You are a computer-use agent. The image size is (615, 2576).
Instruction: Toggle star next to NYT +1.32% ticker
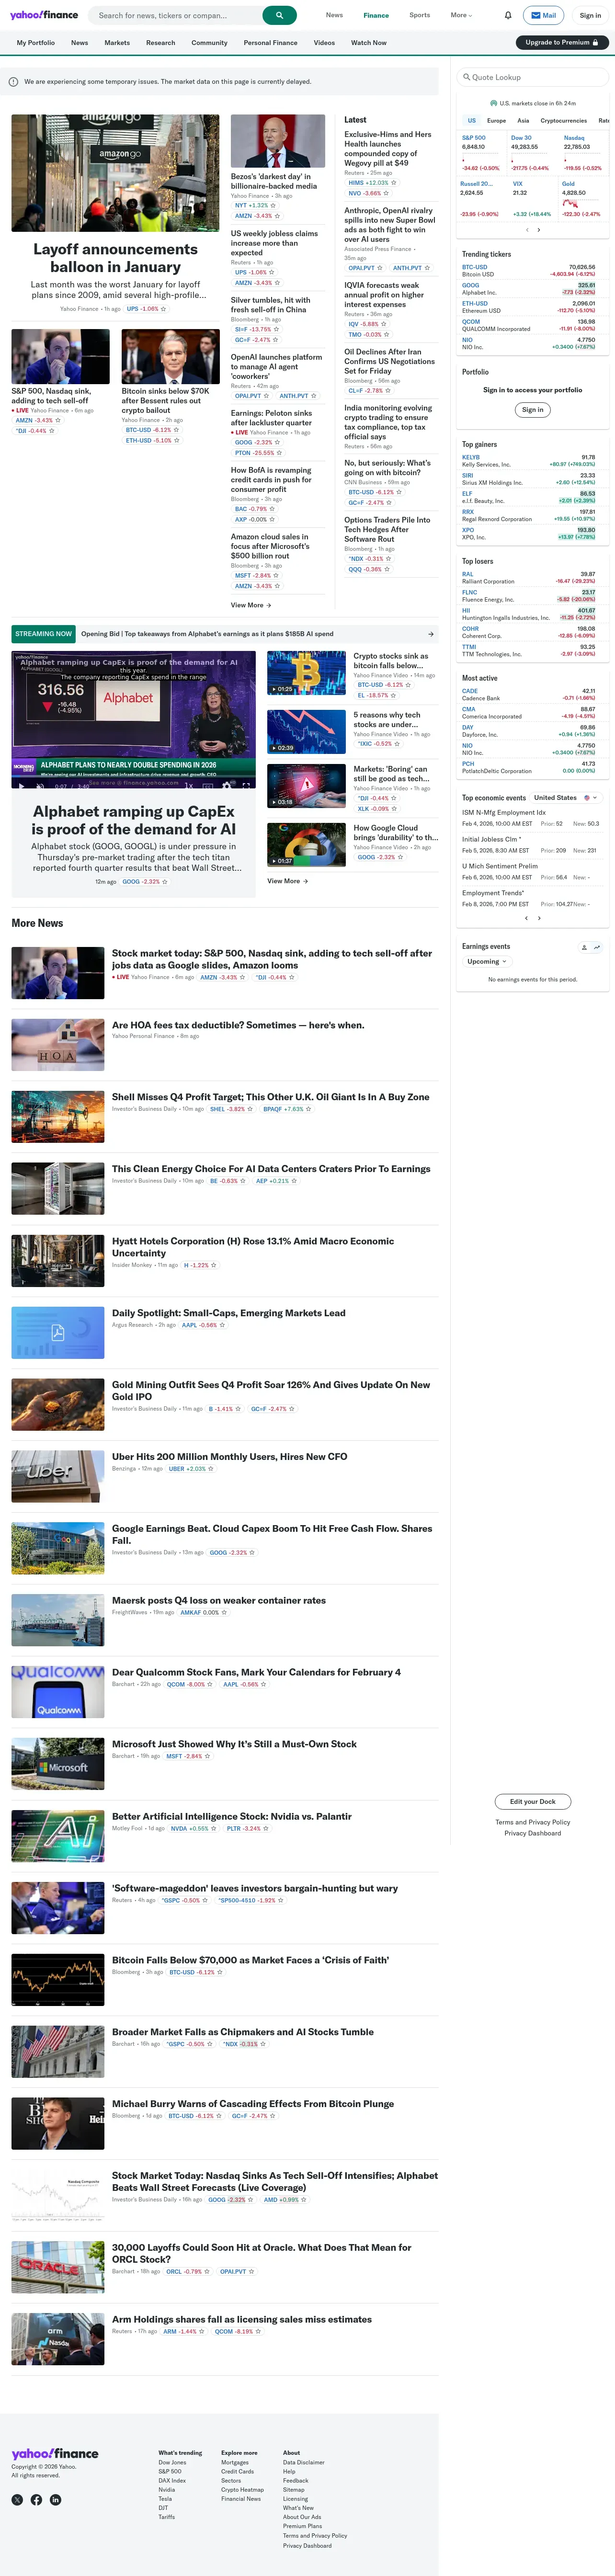coord(273,205)
